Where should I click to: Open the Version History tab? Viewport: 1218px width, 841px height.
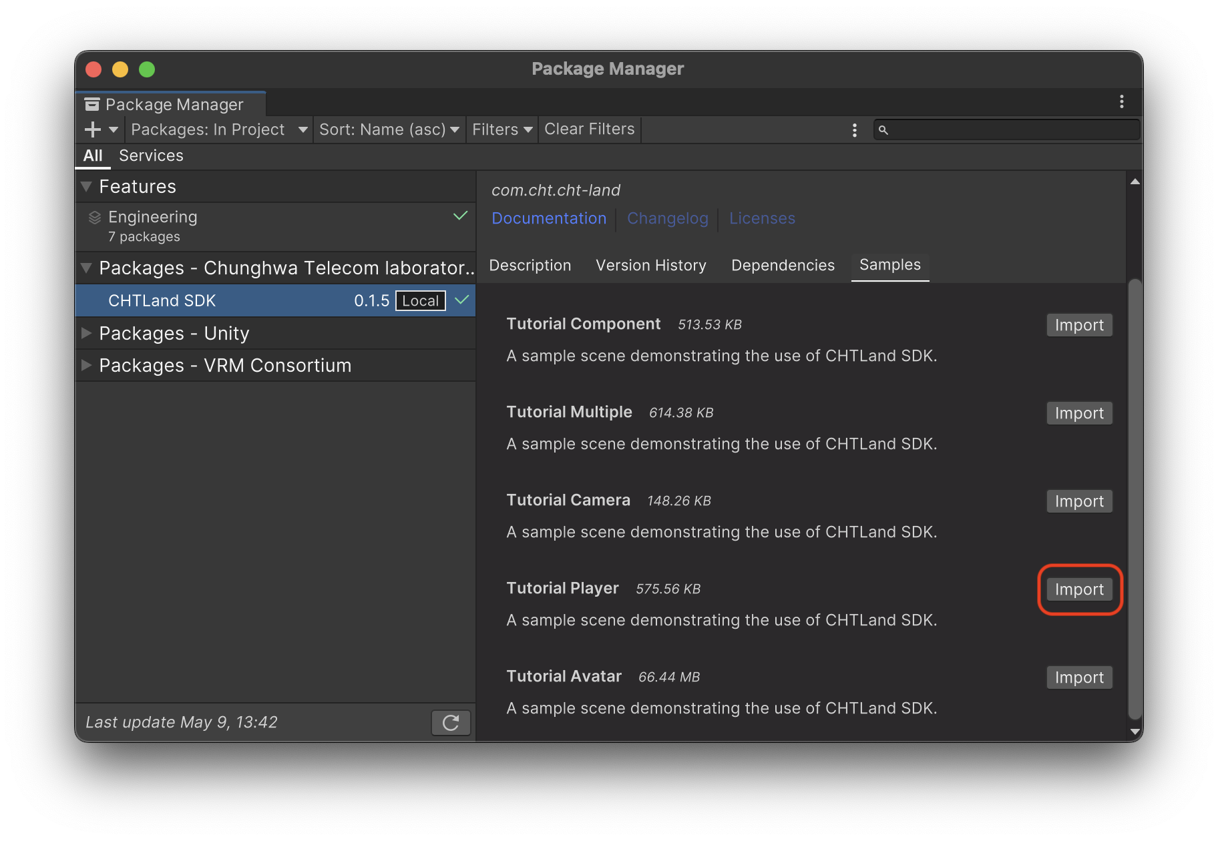tap(650, 265)
